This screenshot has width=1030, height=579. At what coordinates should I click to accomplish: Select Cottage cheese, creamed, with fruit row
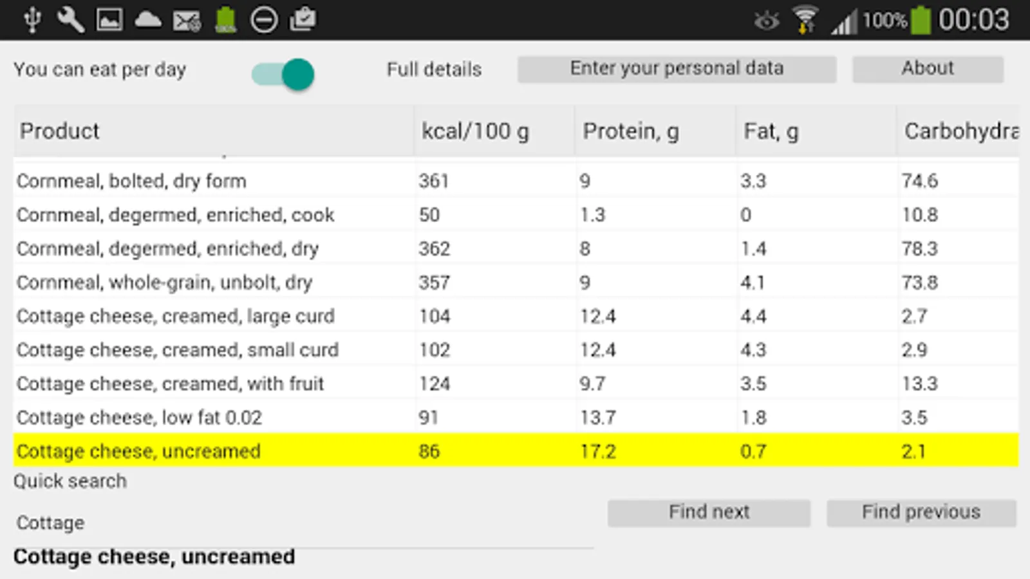515,383
